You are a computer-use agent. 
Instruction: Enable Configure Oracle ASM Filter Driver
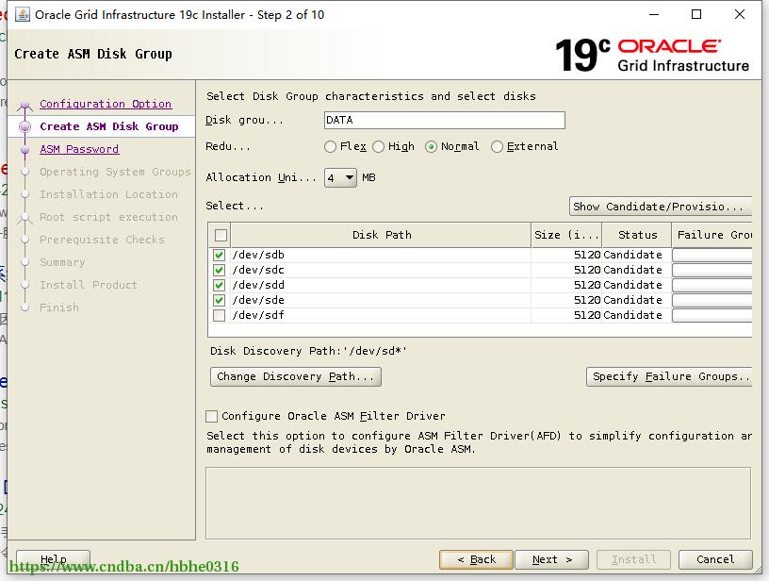tap(211, 416)
